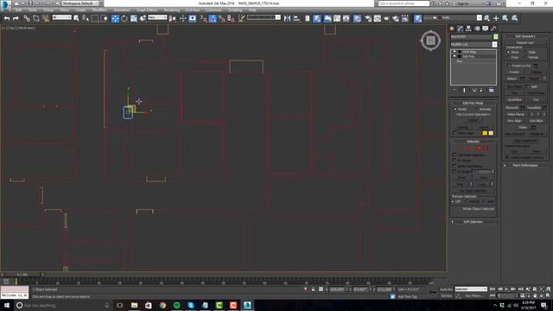553x311 pixels.
Task: Click the Mirror tool icon
Action: coord(288,18)
